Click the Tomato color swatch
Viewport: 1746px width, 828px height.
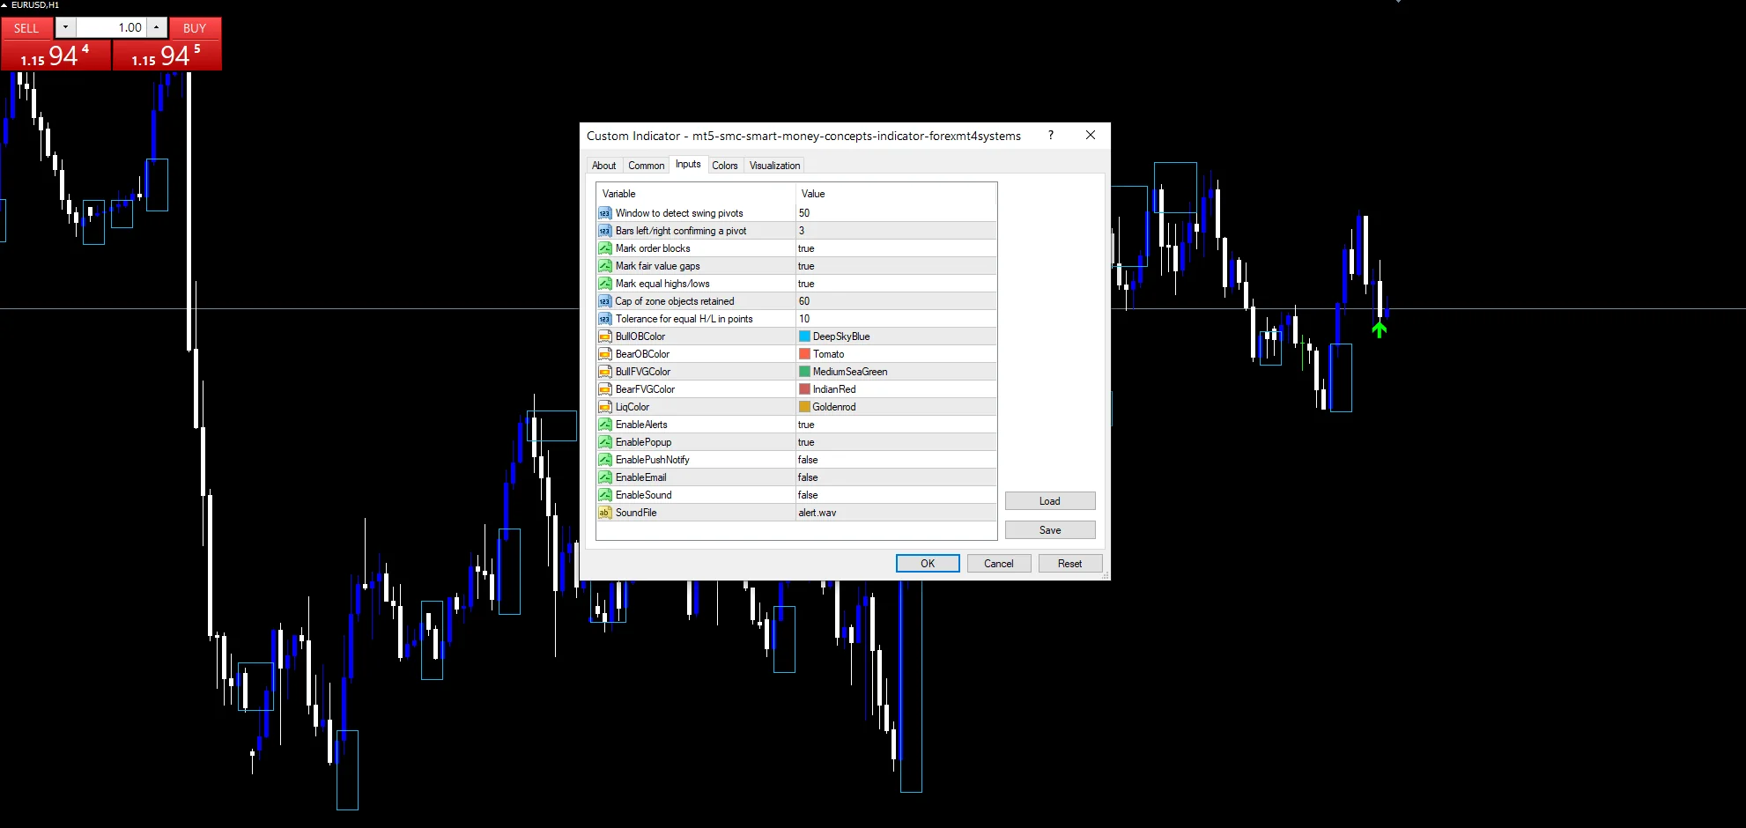(x=804, y=354)
